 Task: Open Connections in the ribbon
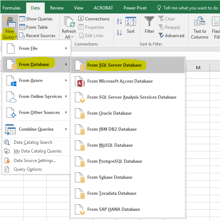tap(93, 19)
